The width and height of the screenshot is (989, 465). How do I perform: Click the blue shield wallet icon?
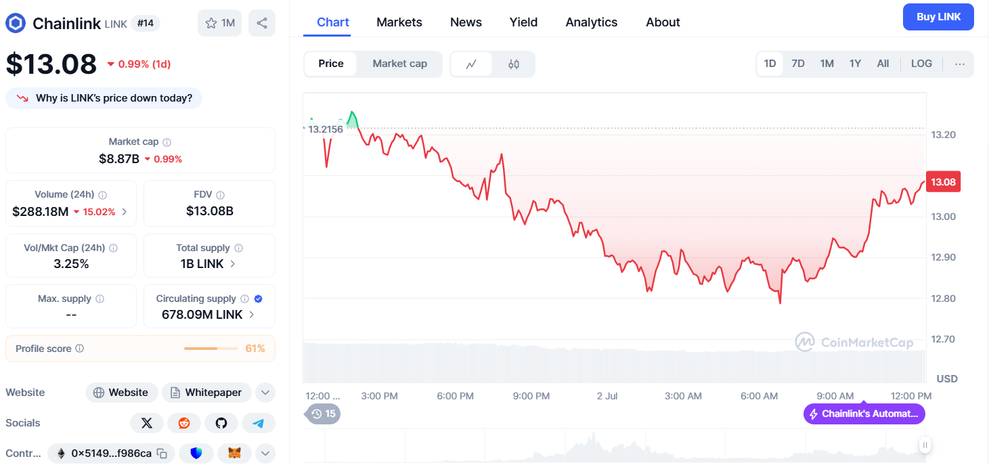click(x=196, y=453)
